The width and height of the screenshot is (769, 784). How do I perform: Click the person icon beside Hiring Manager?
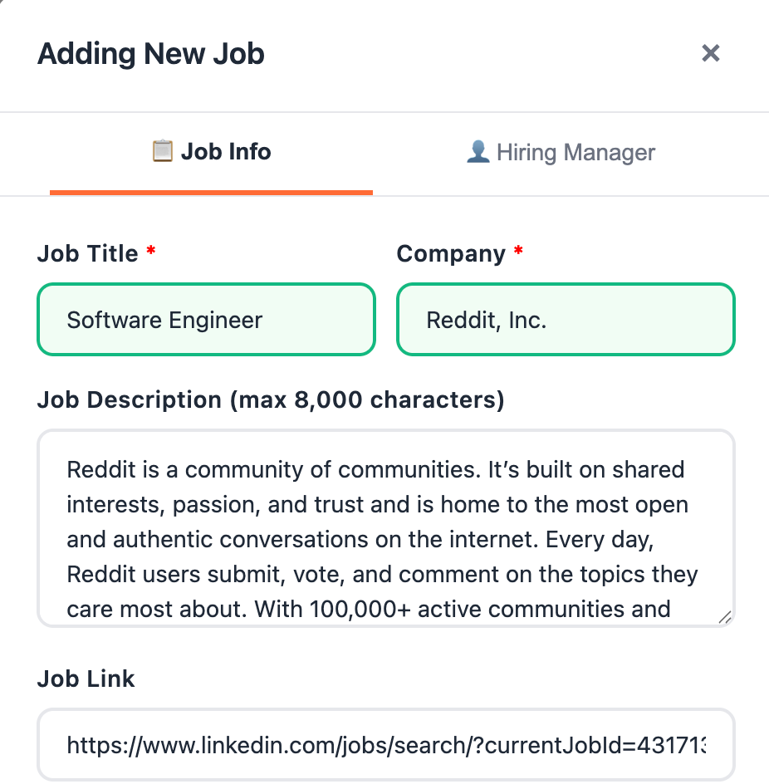[x=478, y=152]
